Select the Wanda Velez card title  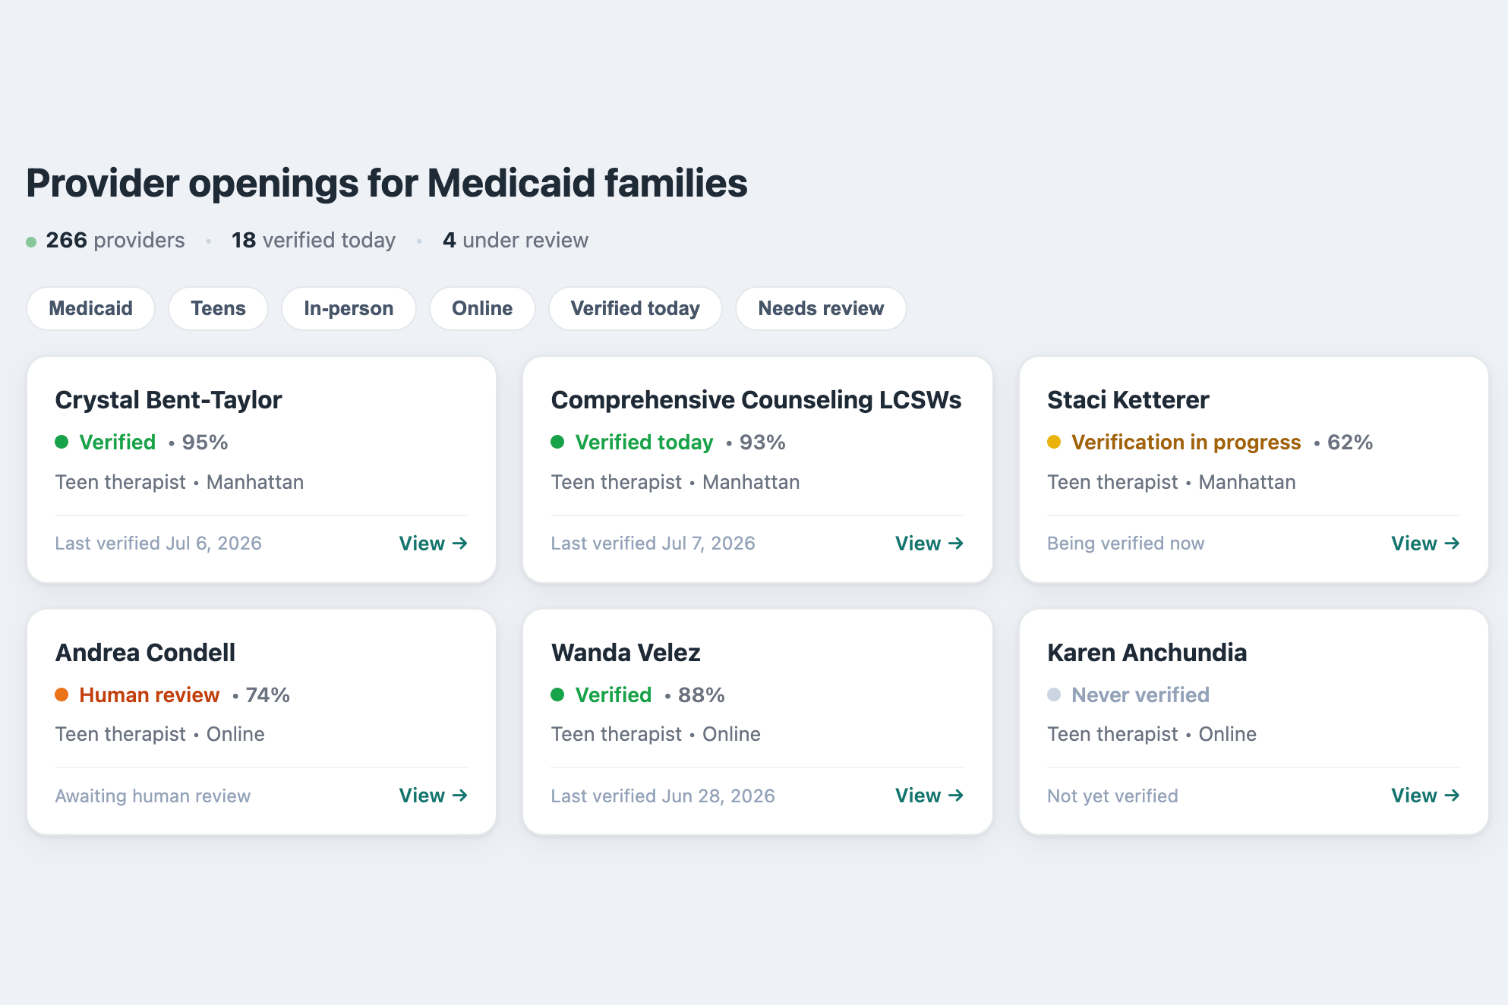pyautogui.click(x=626, y=653)
